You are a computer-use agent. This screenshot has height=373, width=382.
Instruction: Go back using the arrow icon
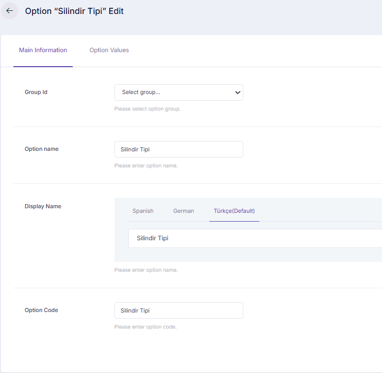tap(9, 11)
